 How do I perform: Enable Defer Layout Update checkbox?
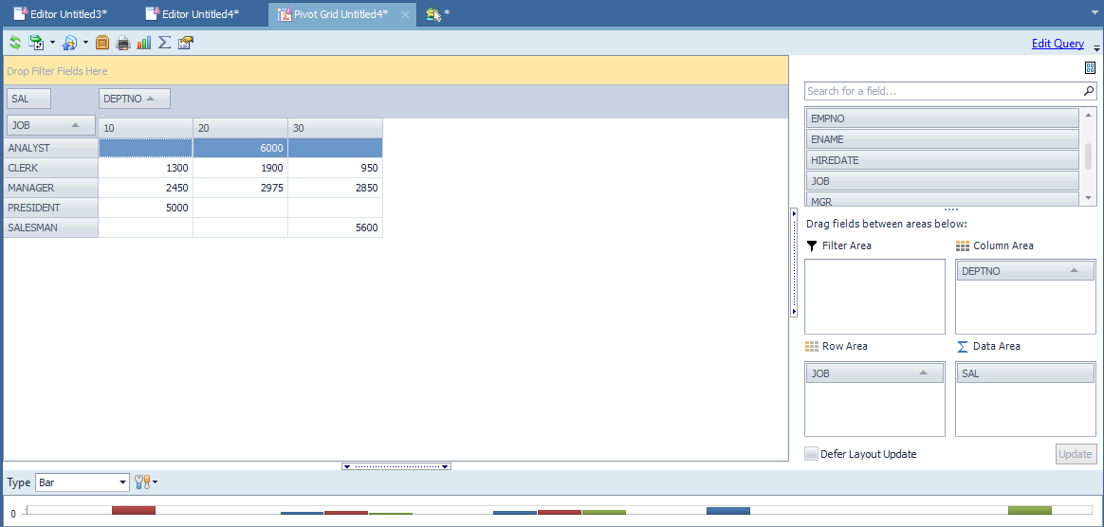pyautogui.click(x=811, y=454)
